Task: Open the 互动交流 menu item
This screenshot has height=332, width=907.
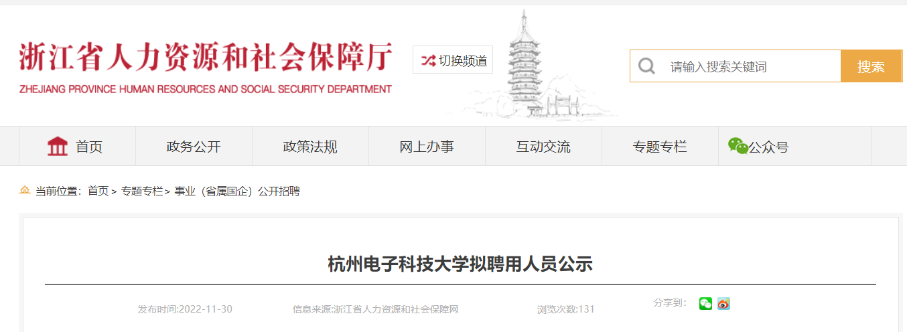Action: click(x=543, y=147)
